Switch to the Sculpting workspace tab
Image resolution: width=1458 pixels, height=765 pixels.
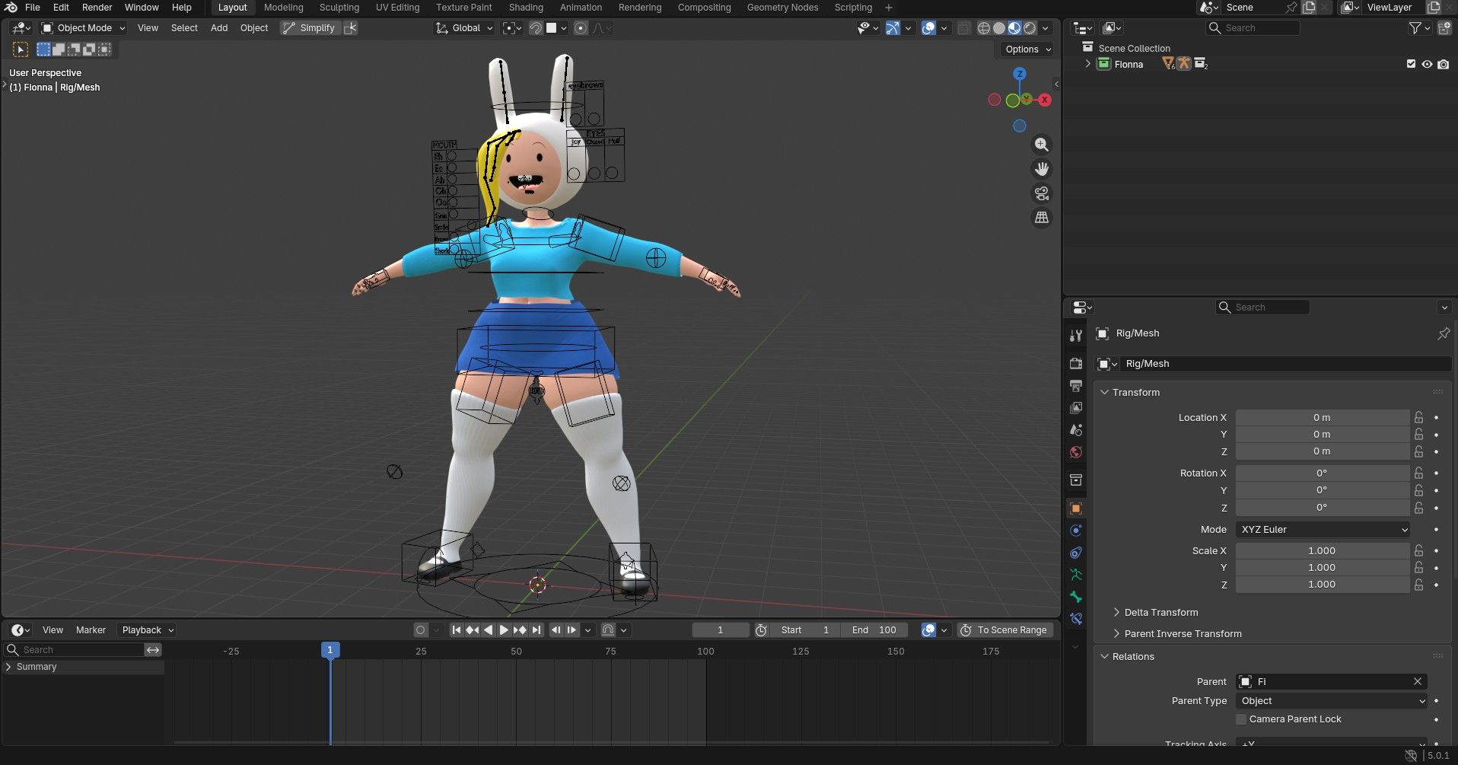pyautogui.click(x=339, y=8)
